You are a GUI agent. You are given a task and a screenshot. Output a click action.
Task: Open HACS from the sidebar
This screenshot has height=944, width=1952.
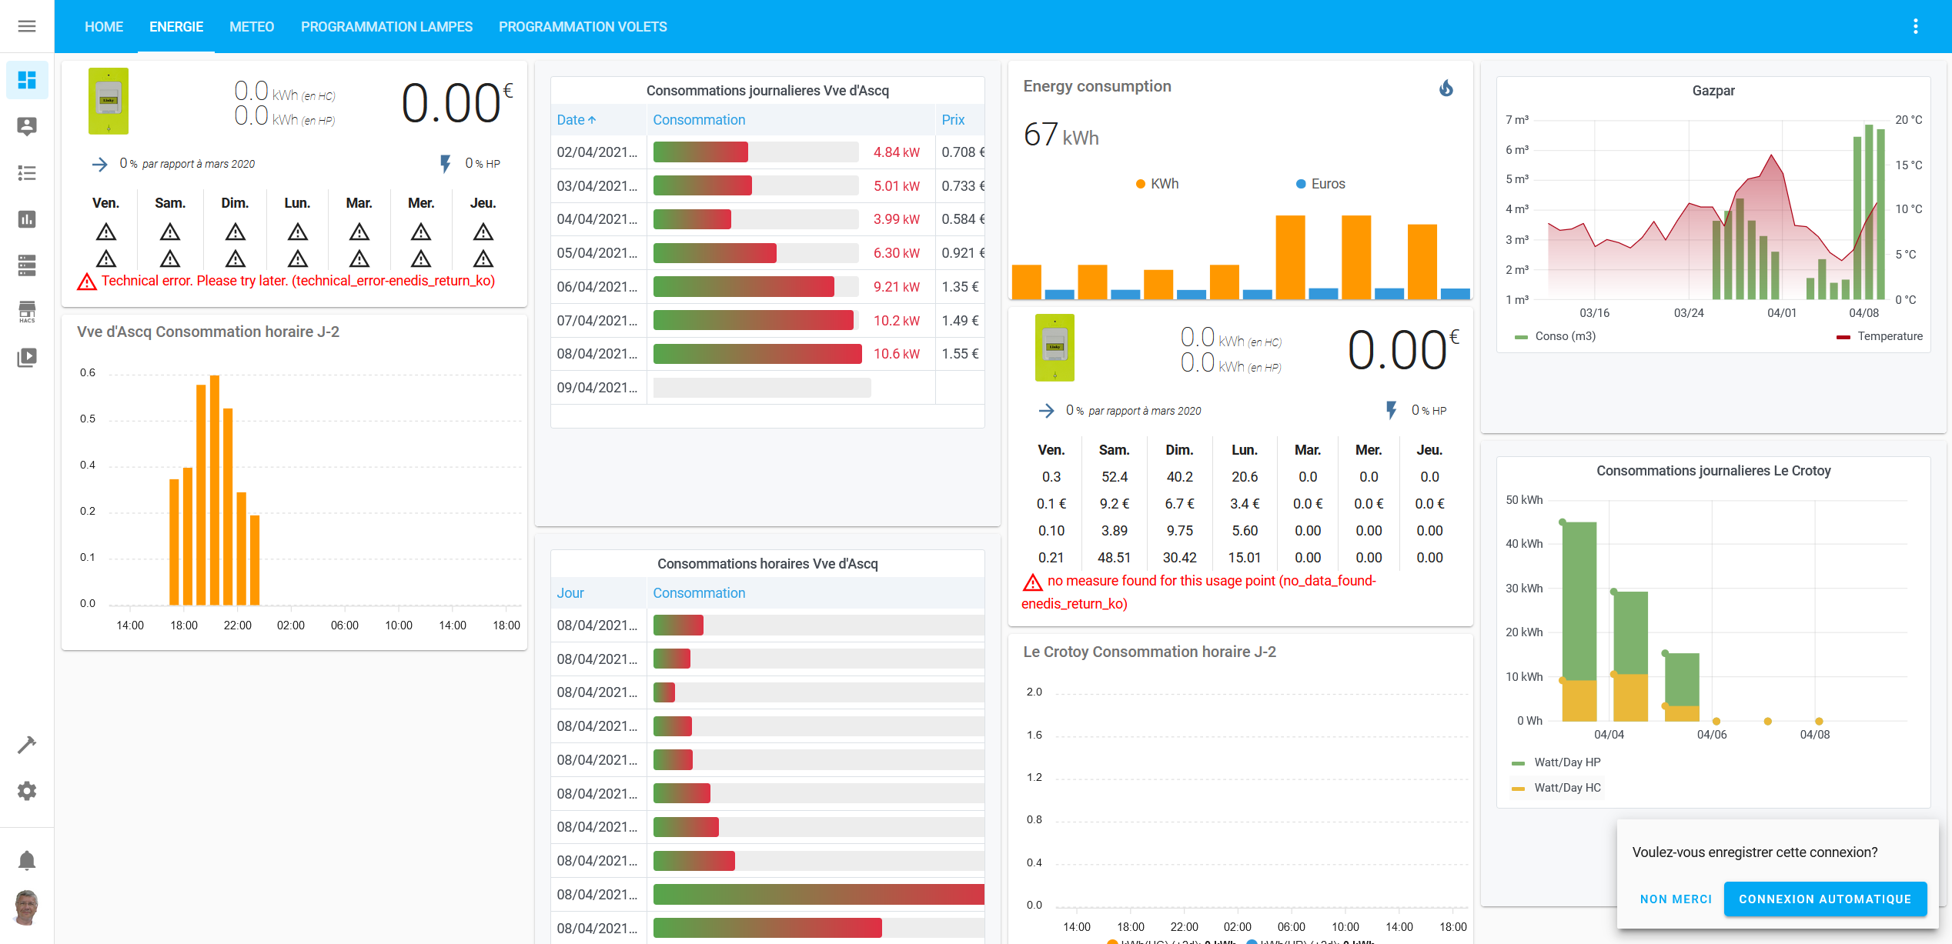(x=27, y=312)
